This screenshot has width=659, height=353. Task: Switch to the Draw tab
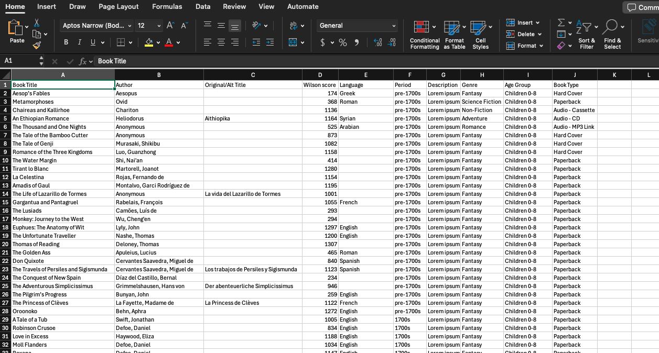78,7
